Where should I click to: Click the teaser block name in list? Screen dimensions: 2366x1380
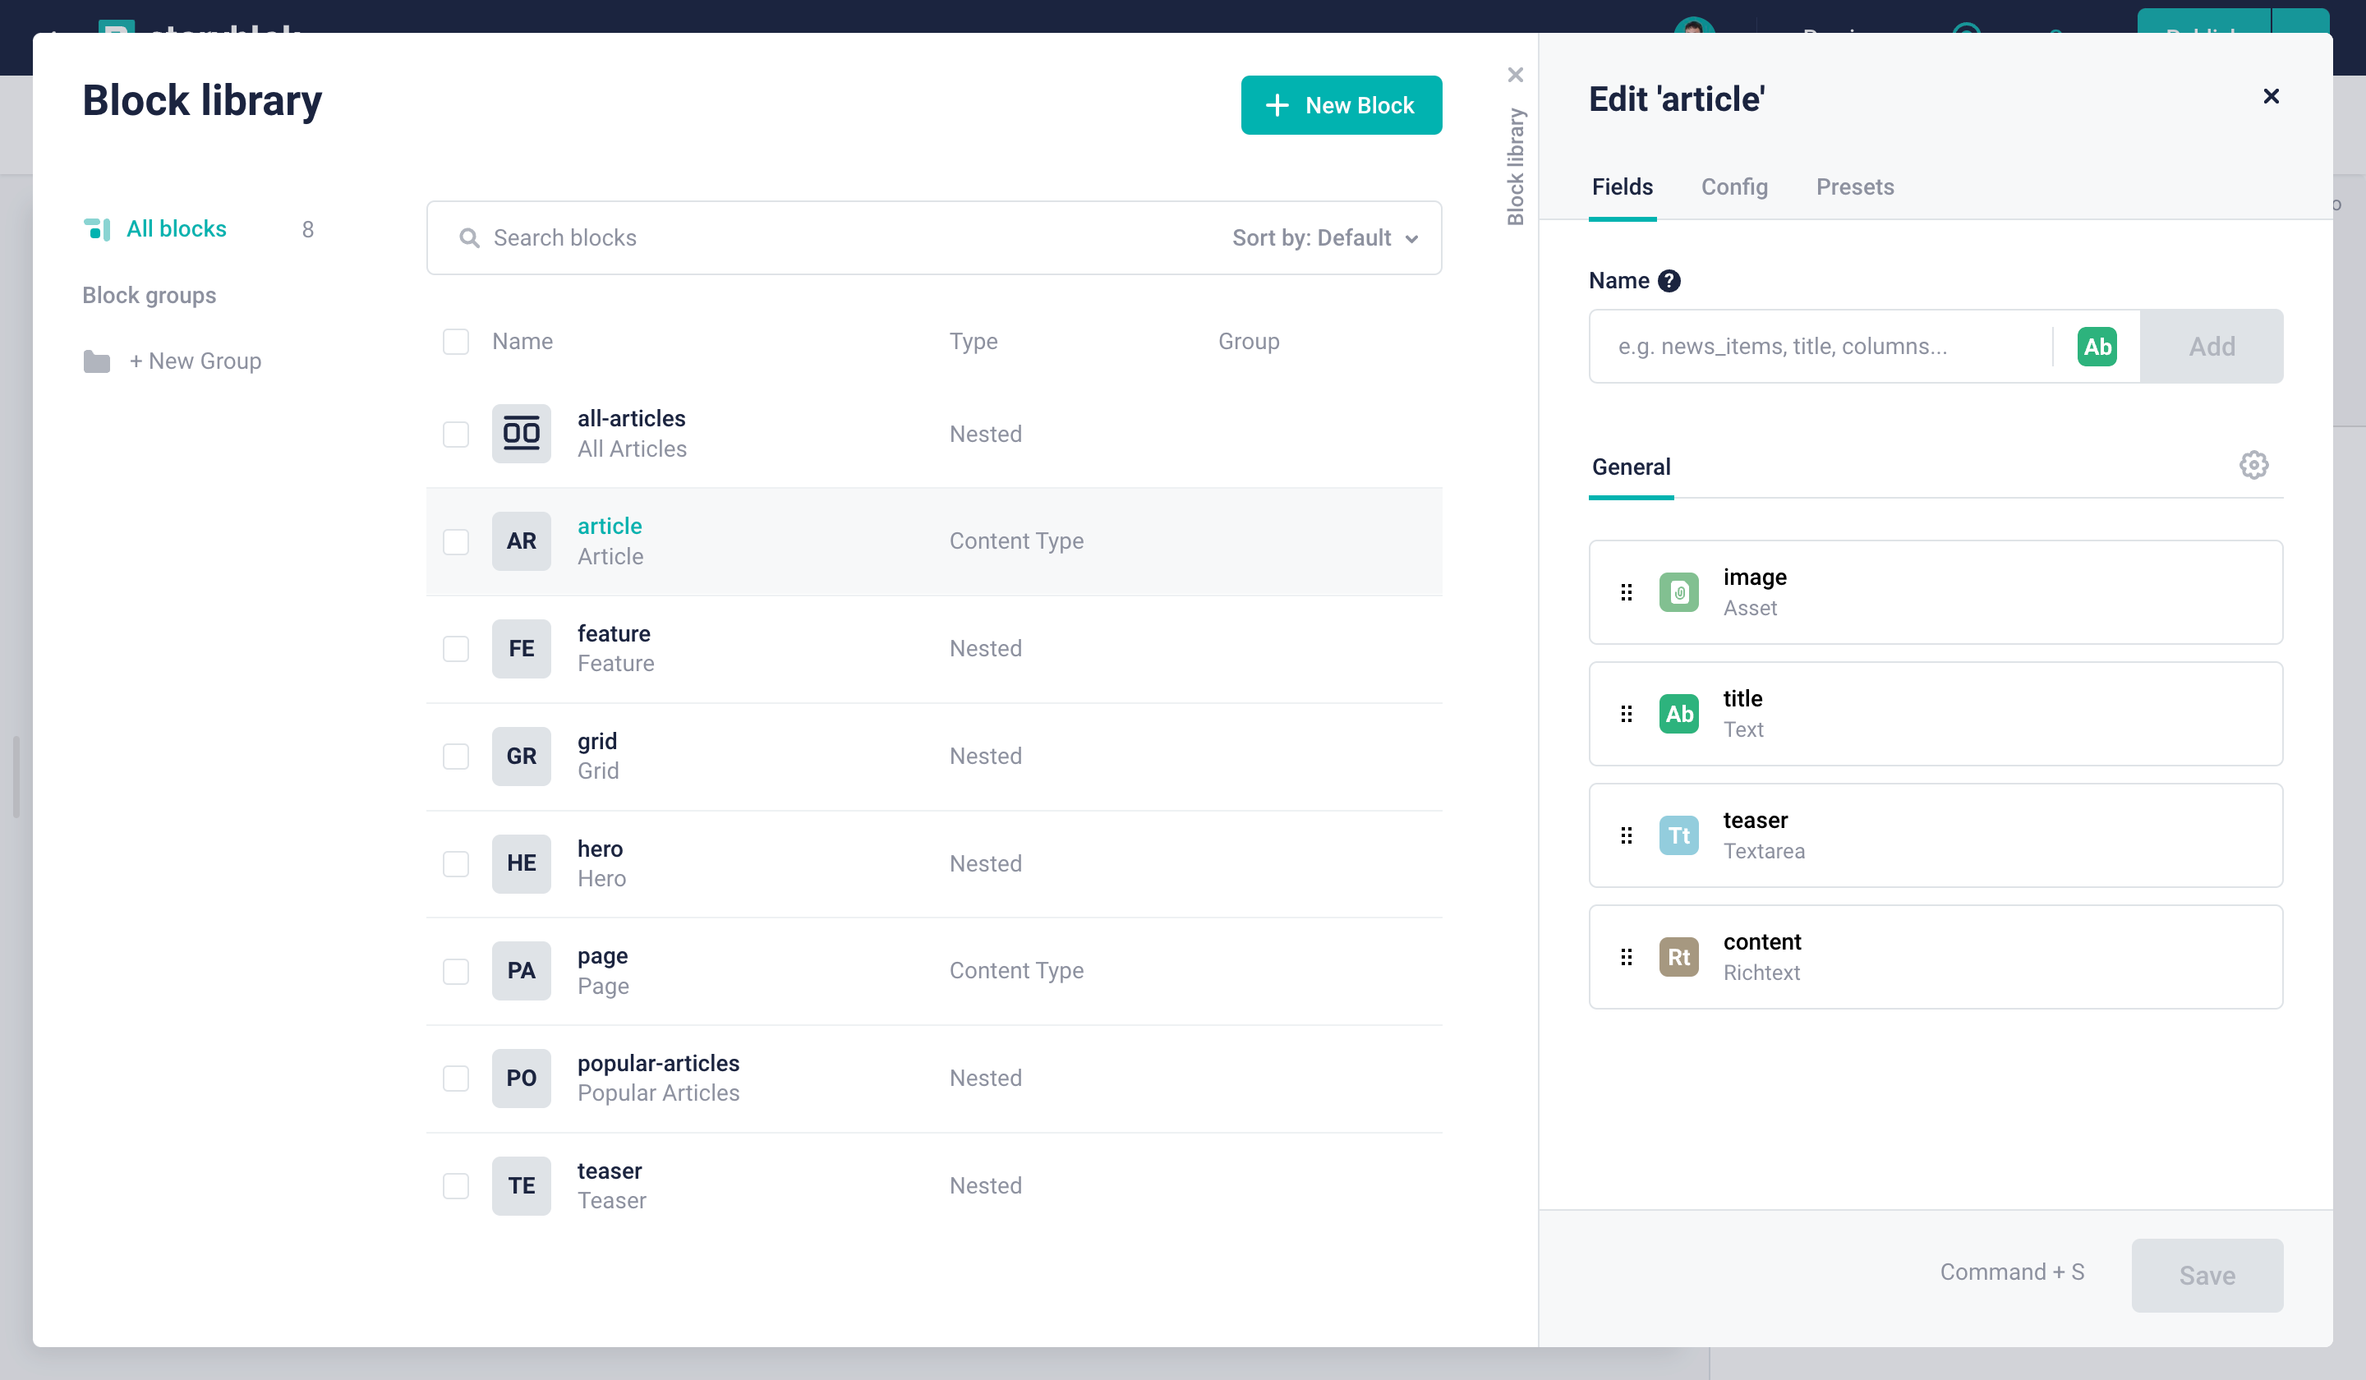click(610, 1171)
